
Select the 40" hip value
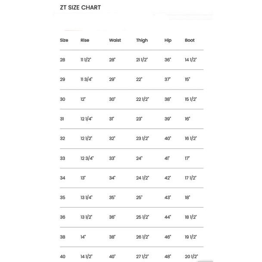(168, 138)
